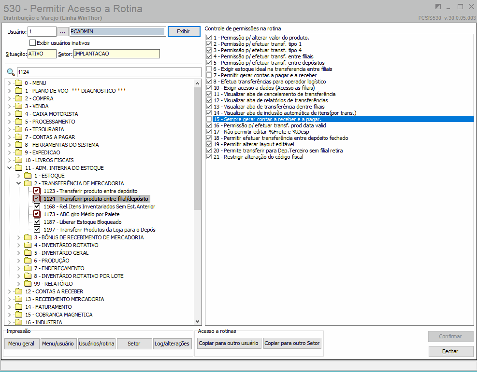The height and width of the screenshot is (372, 477).
Task: Select 5 - PROCESSAMENTO tree row
Action: pyautogui.click(x=50, y=122)
